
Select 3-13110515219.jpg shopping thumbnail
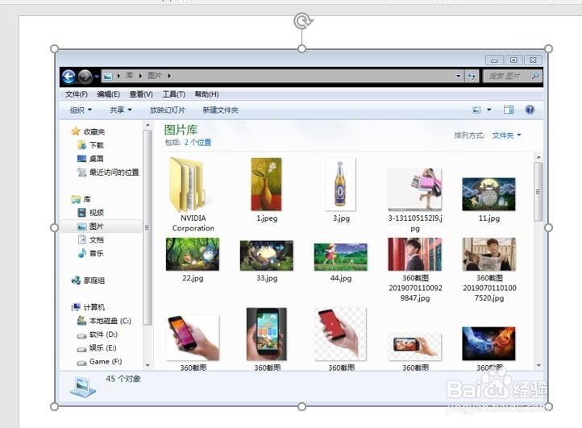pyautogui.click(x=415, y=189)
